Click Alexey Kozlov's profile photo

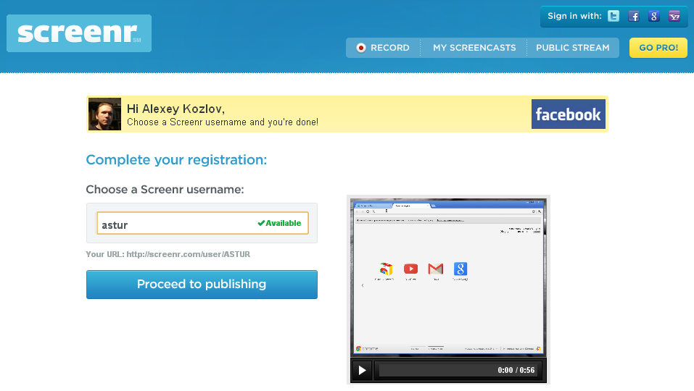click(104, 114)
